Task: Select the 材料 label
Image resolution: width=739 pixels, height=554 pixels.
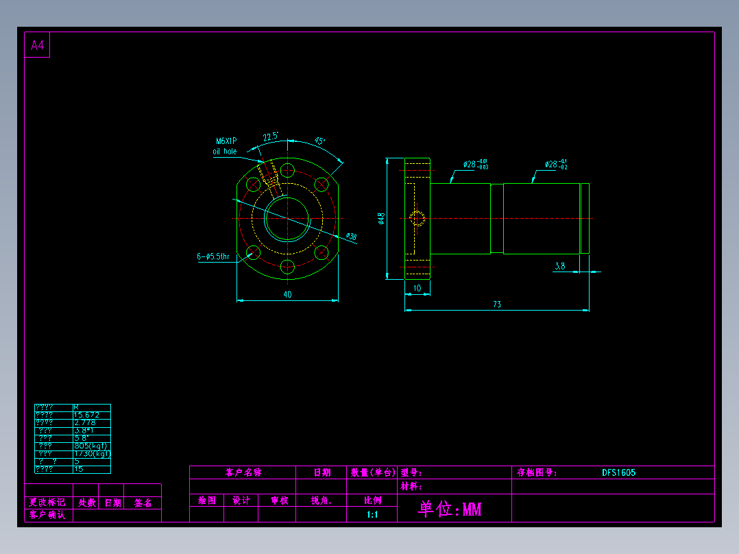Action: pyautogui.click(x=411, y=486)
